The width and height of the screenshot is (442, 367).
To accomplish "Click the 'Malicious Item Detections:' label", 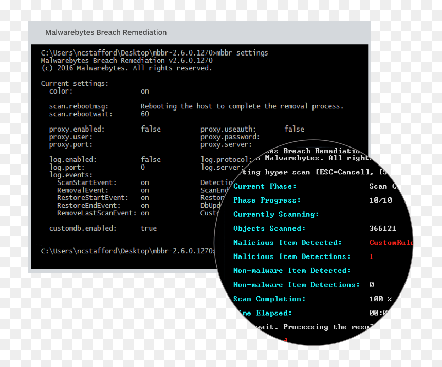I will click(x=292, y=257).
